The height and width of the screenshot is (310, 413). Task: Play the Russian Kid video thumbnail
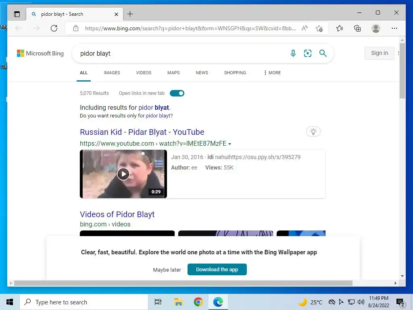123,174
